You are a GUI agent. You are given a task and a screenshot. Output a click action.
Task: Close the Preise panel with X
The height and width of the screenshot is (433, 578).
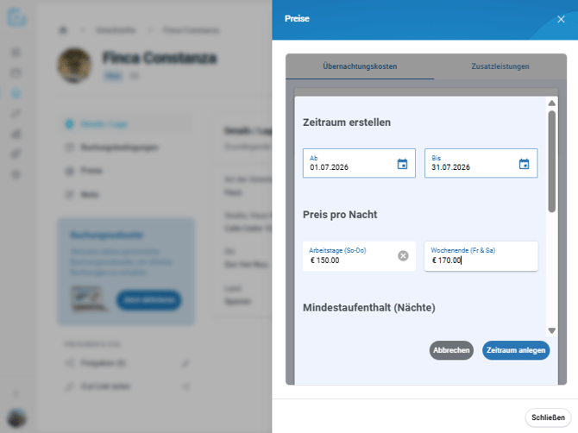pos(561,19)
